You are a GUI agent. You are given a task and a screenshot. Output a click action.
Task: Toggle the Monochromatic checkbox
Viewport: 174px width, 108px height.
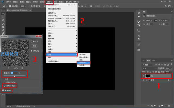click(x=3, y=90)
